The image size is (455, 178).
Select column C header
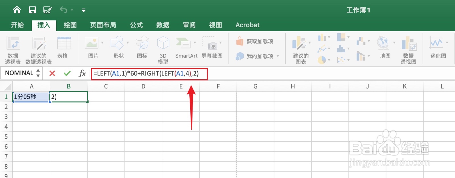pos(106,86)
